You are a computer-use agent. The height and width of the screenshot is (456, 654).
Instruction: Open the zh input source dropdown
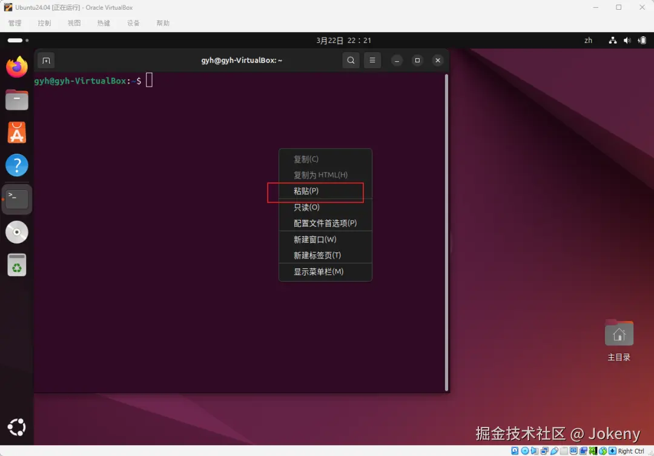(x=588, y=41)
